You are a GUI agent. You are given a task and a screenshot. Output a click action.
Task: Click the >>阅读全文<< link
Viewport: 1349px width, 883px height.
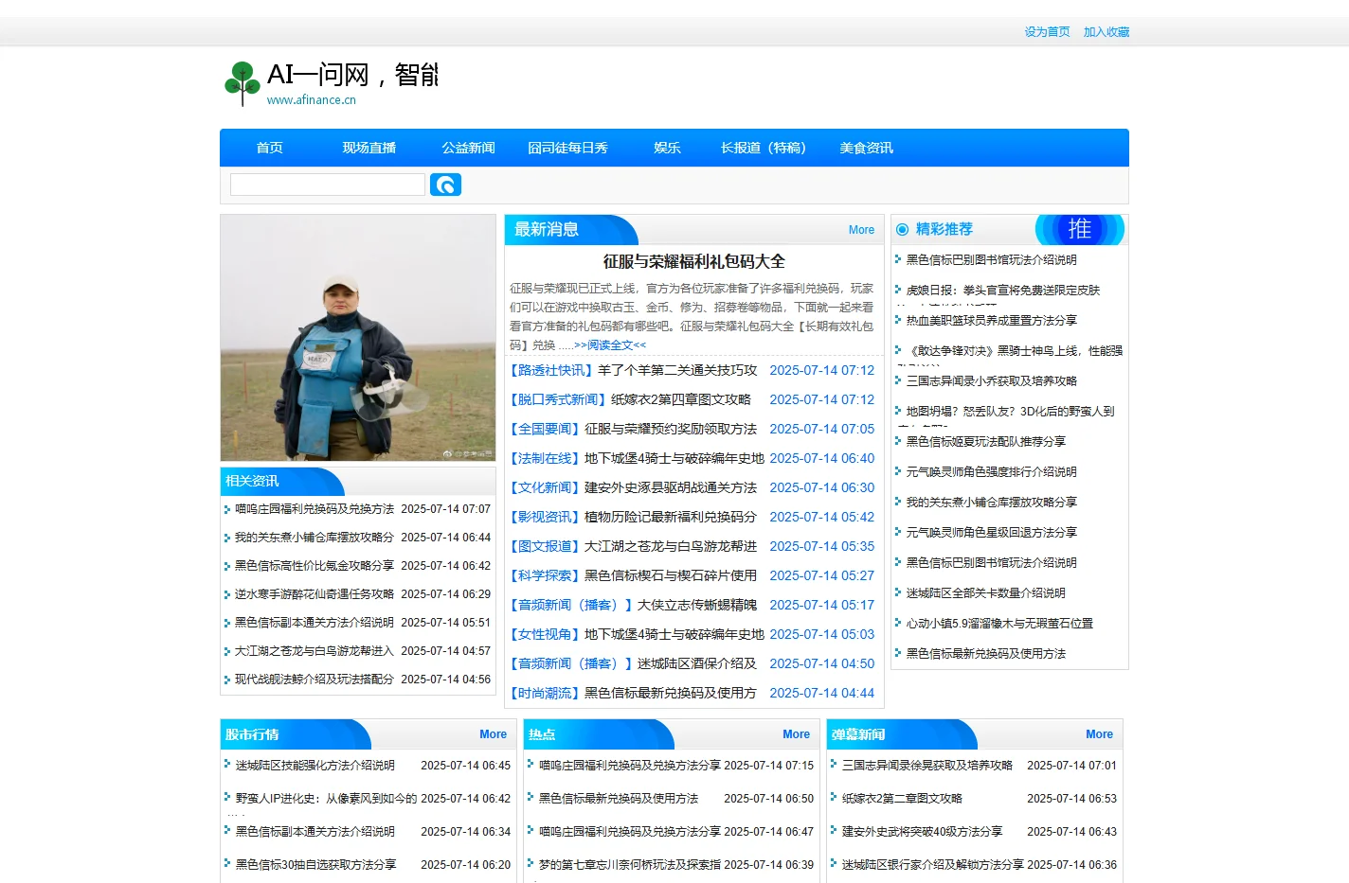610,345
